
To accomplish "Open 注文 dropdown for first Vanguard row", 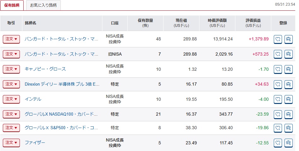I will pos(11,39).
